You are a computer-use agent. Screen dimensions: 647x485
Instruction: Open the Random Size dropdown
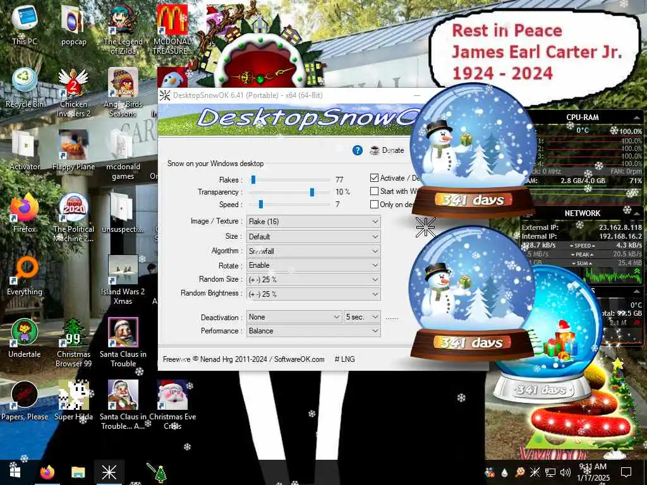pos(313,280)
